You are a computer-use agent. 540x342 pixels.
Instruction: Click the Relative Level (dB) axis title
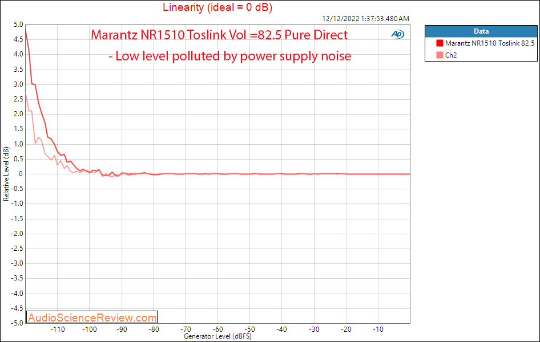tap(6, 174)
